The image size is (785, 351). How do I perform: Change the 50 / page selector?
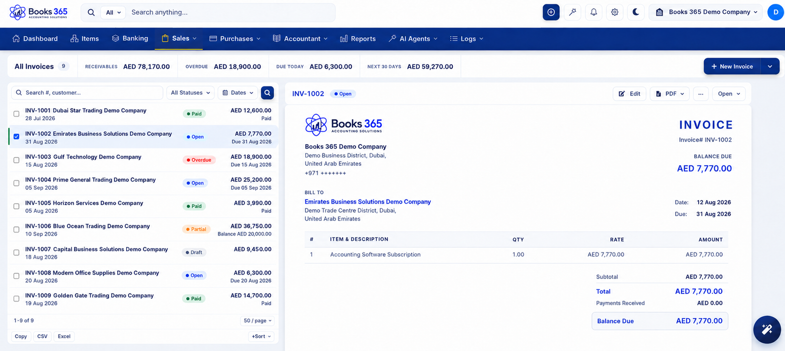[258, 321]
